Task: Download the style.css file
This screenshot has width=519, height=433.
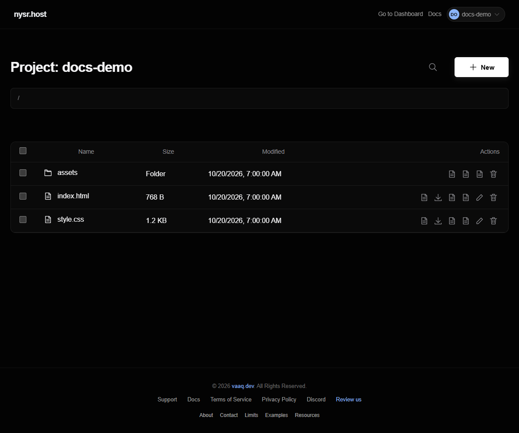Action: tap(438, 221)
